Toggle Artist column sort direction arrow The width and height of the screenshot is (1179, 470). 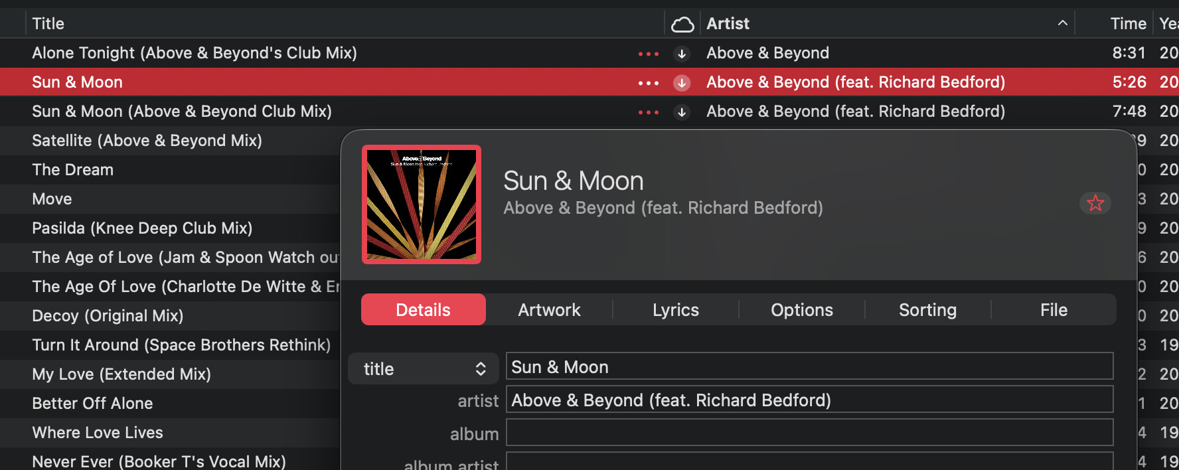click(x=1062, y=23)
